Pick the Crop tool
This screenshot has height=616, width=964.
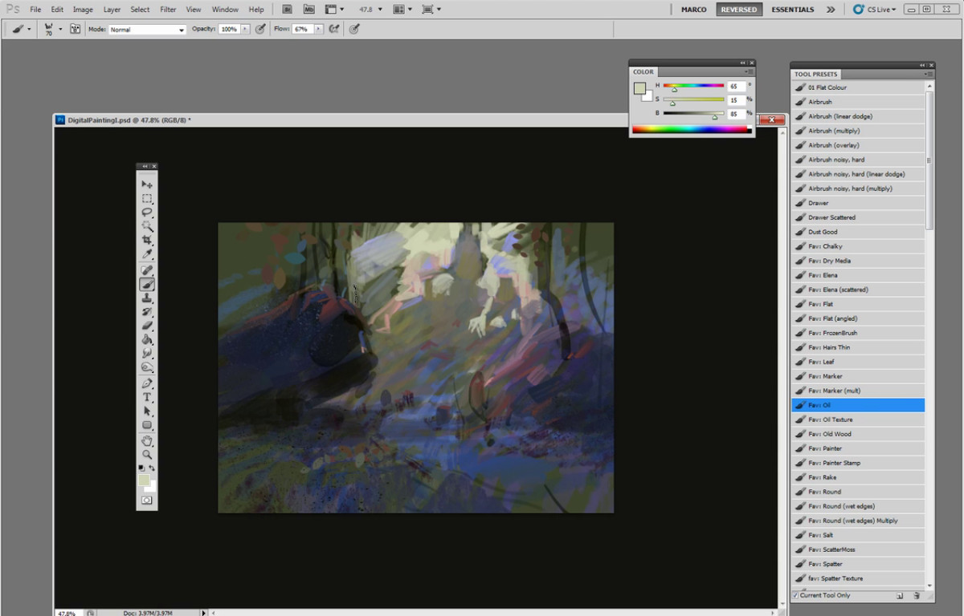click(147, 241)
